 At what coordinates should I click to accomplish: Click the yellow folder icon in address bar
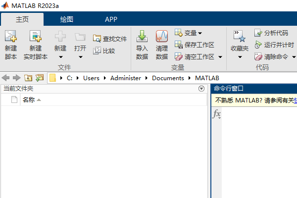(52, 78)
